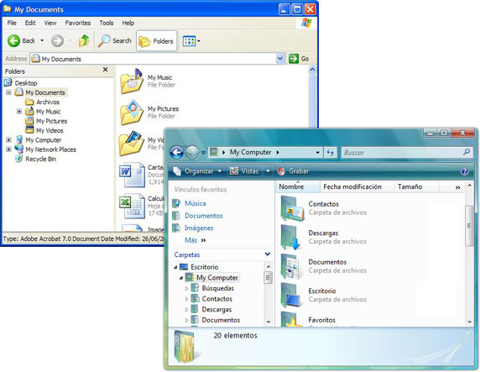Select the Descargas folder icon

[x=292, y=238]
